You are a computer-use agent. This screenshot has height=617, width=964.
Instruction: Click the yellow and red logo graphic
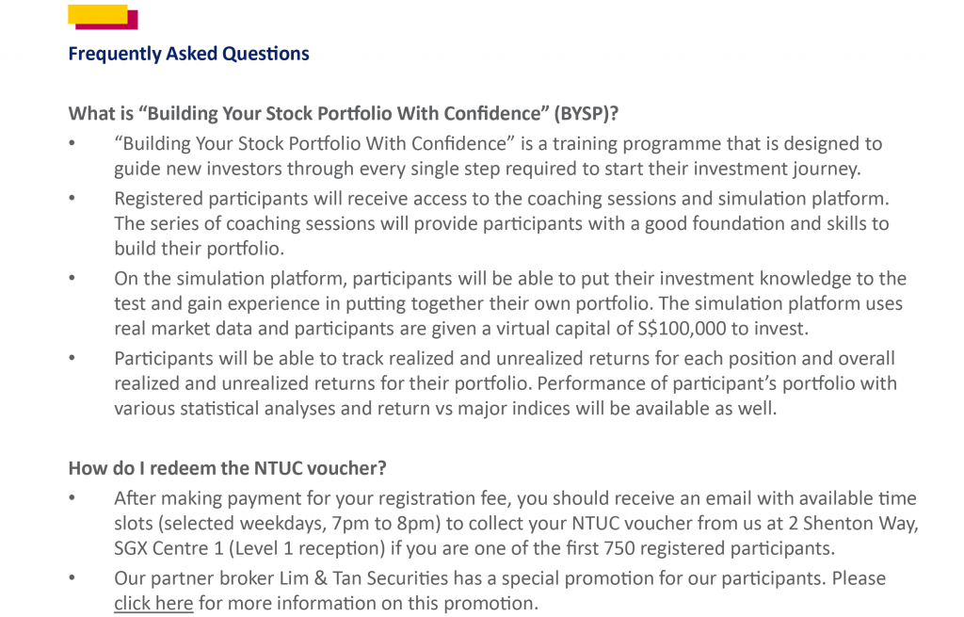[103, 17]
